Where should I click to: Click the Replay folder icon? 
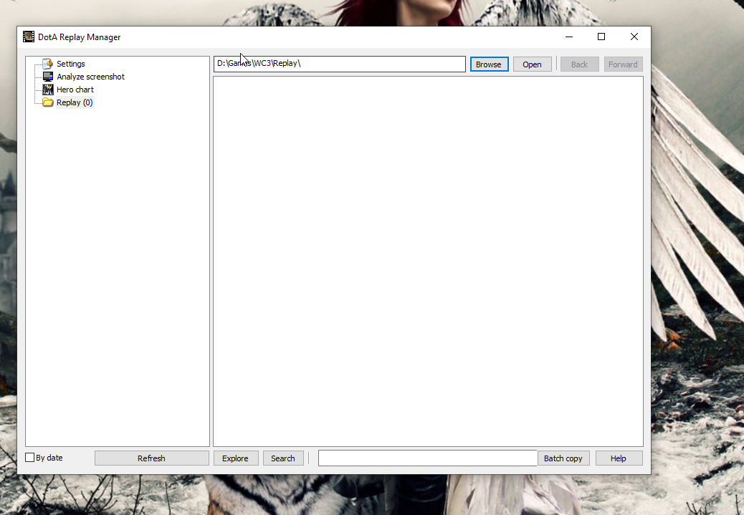[x=47, y=102]
